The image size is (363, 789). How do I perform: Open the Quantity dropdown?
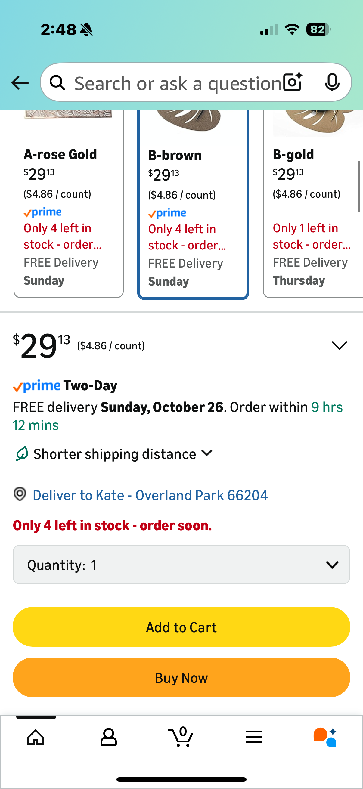tap(181, 565)
